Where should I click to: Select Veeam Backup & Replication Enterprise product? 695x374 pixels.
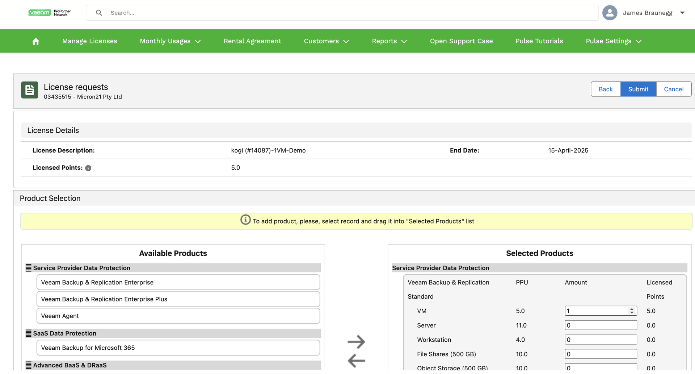coord(178,282)
